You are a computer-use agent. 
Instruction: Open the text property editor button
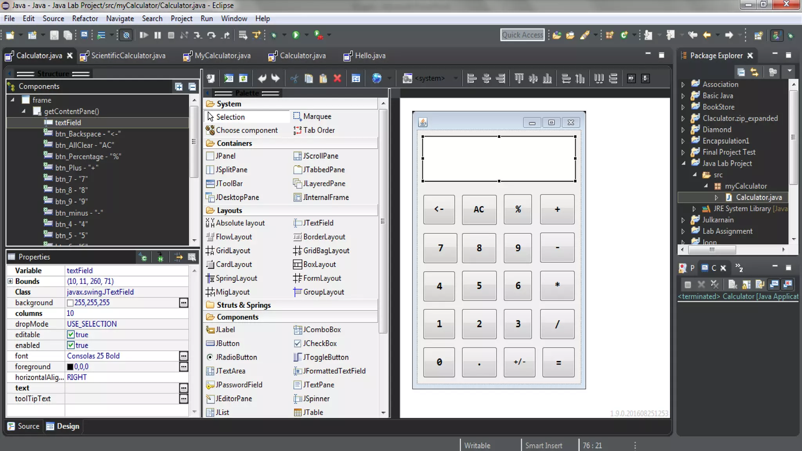click(x=184, y=388)
